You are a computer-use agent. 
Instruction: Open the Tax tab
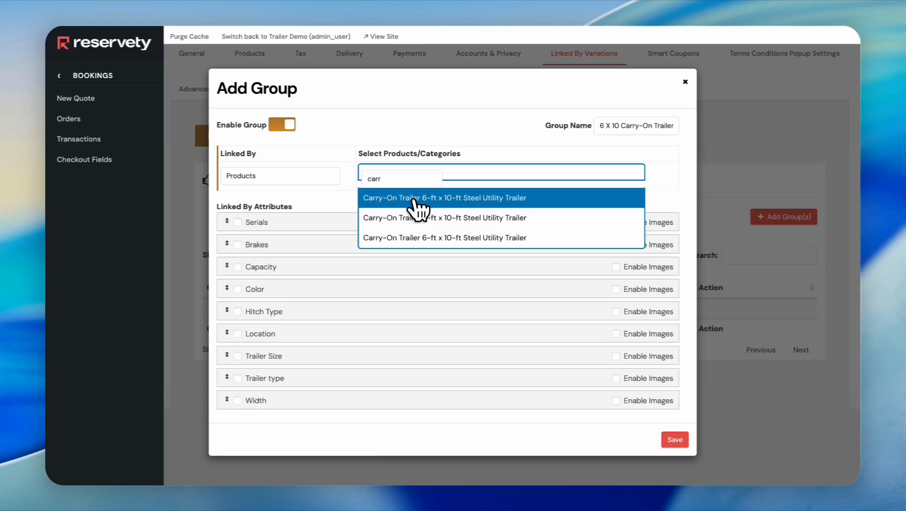(x=301, y=53)
